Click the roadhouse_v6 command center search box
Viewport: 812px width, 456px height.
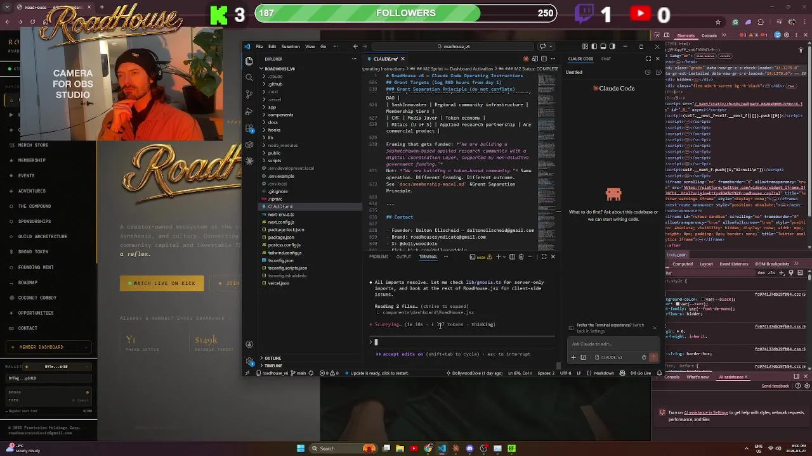[454, 46]
